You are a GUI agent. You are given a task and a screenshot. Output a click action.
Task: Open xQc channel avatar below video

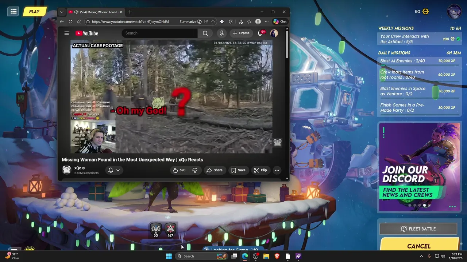tap(66, 170)
